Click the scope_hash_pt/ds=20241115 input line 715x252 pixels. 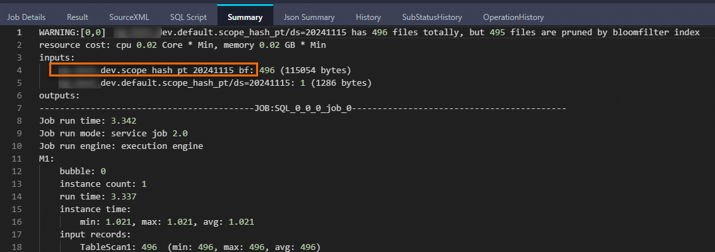[x=215, y=83]
